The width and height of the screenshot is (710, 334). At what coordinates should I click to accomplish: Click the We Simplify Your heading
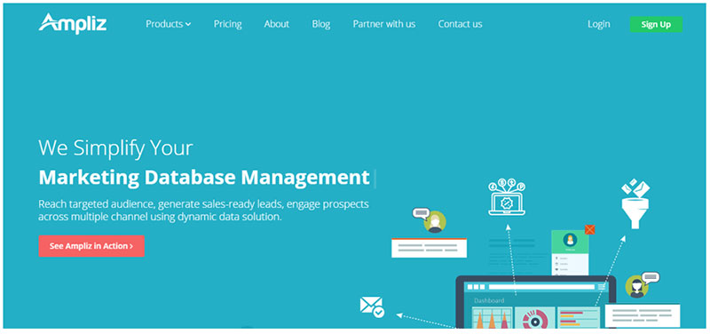[x=116, y=147]
